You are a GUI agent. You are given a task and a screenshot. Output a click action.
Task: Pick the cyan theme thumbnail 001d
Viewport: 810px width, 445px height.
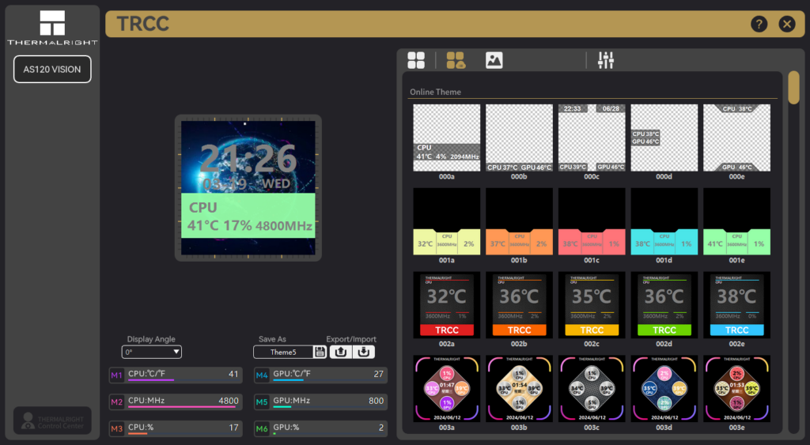pyautogui.click(x=664, y=221)
